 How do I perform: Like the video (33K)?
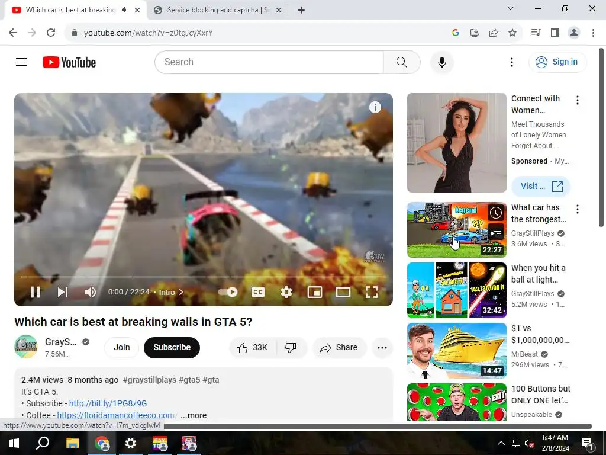(x=253, y=347)
